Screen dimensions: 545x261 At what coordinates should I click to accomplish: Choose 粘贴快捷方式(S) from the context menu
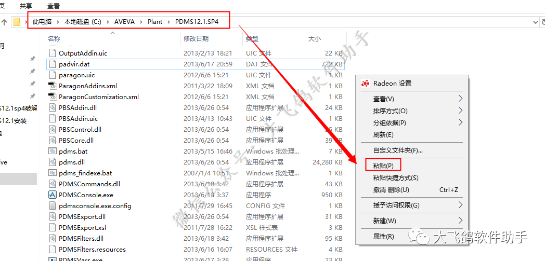point(396,178)
